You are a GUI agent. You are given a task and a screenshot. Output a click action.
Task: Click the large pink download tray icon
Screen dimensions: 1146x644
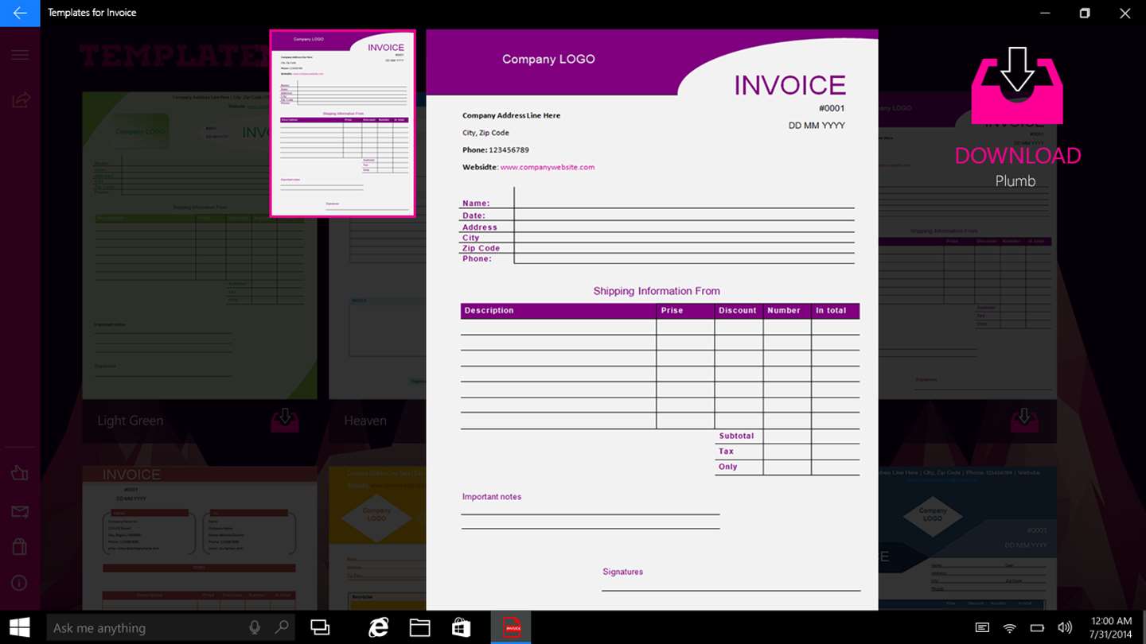pos(1017,86)
